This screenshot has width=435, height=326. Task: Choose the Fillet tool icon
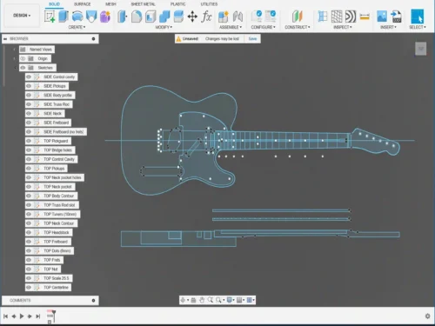point(137,17)
